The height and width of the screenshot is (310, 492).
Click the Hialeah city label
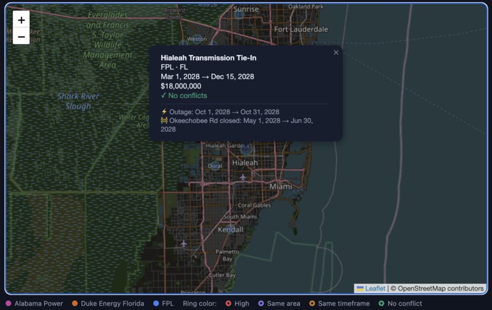click(245, 163)
